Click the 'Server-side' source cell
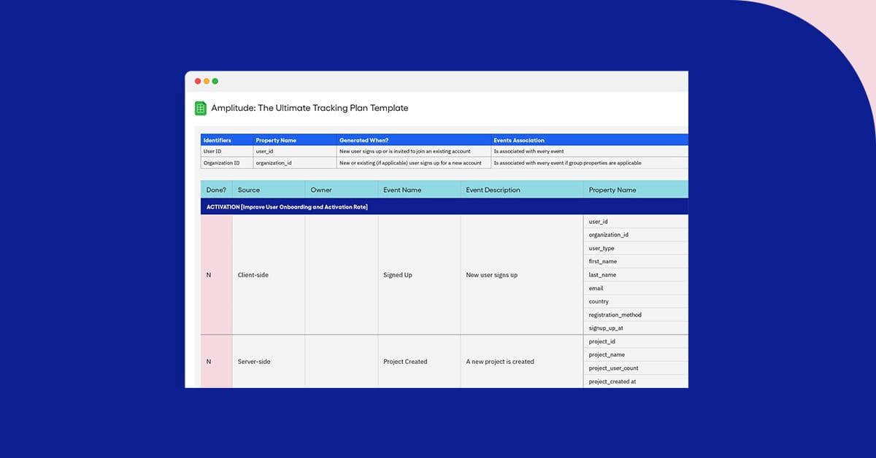 click(x=268, y=362)
